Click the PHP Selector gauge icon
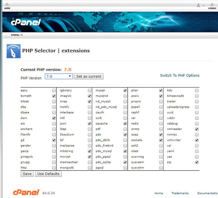The image size is (218, 198). 14,51
